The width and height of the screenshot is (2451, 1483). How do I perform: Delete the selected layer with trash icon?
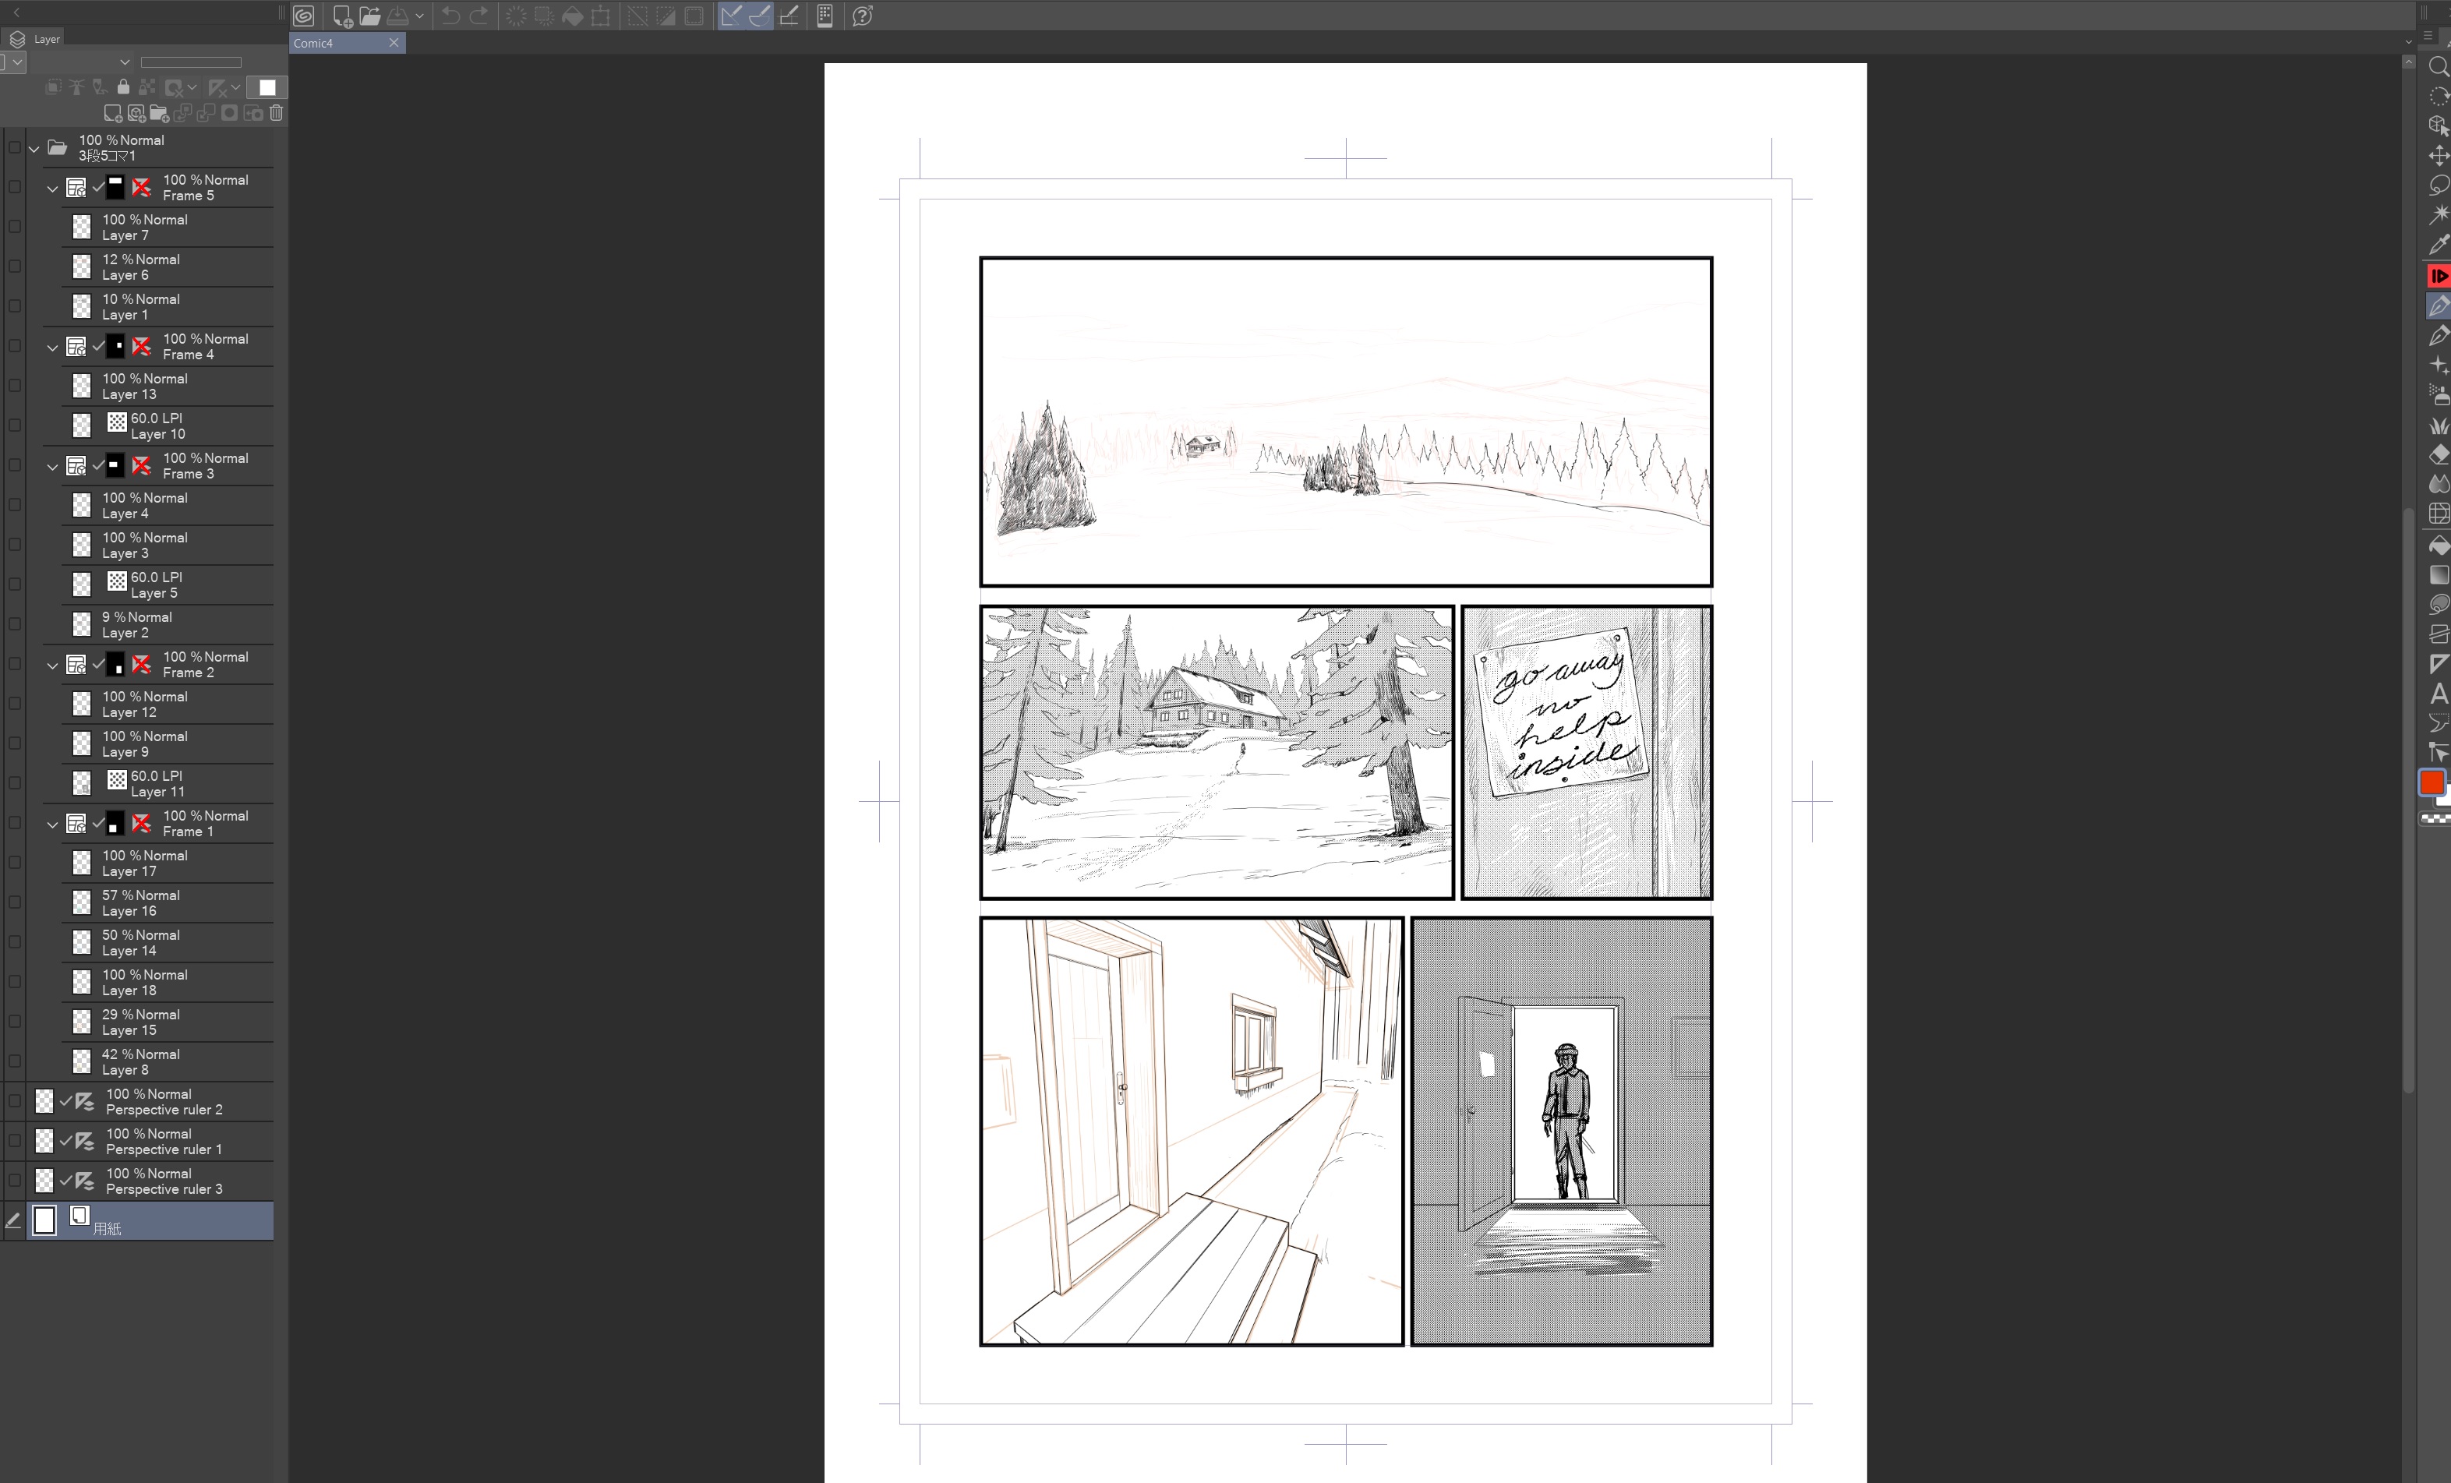point(277,114)
